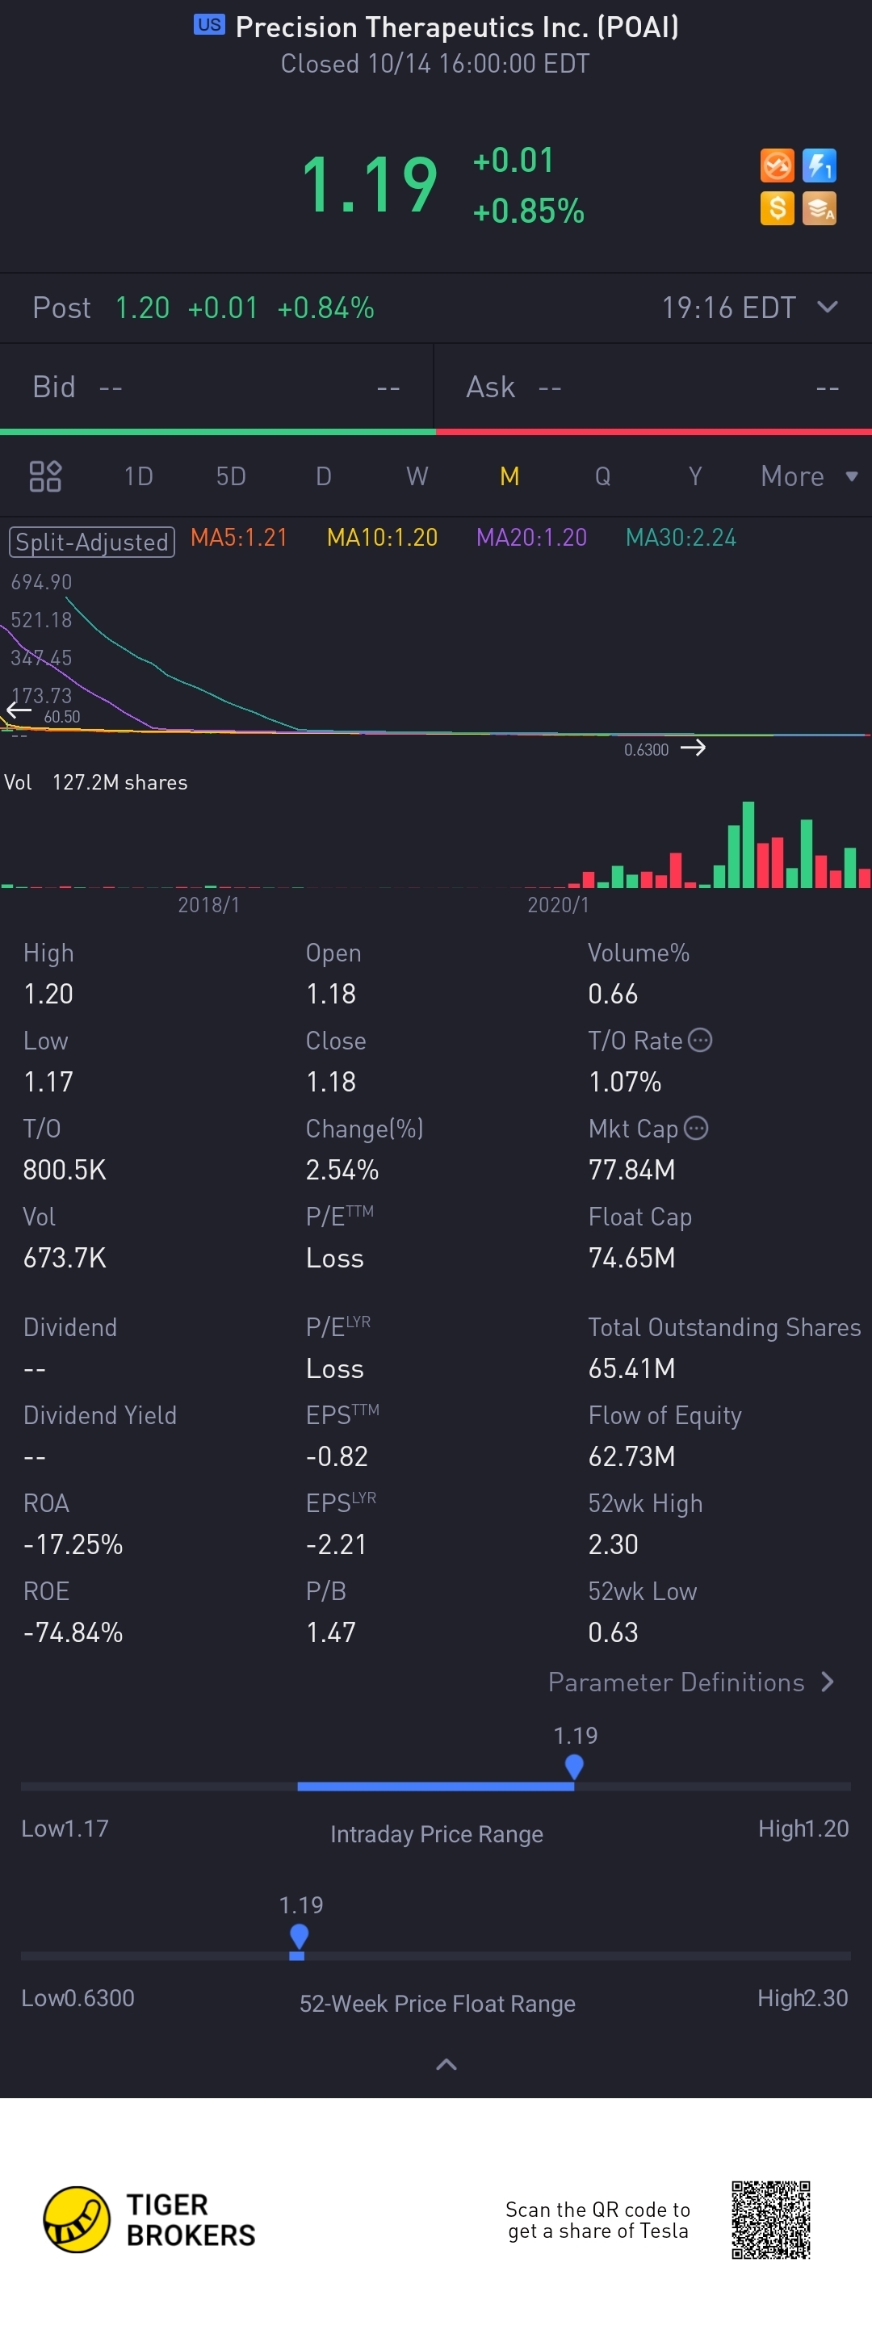Click the 52wk High value 2.30
This screenshot has width=872, height=2342.
(x=614, y=1544)
